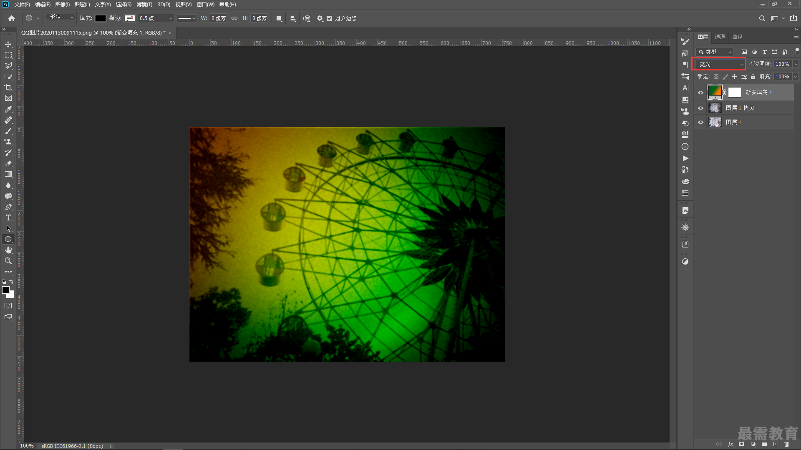Open the stroke line style dropdown
This screenshot has width=801, height=450.
tap(186, 18)
